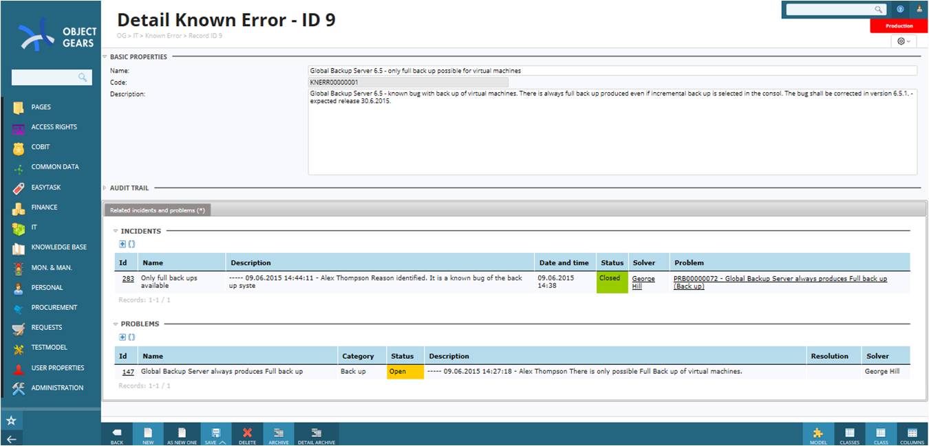Click the sidebar search field
Image resolution: width=929 pixels, height=446 pixels.
point(52,77)
